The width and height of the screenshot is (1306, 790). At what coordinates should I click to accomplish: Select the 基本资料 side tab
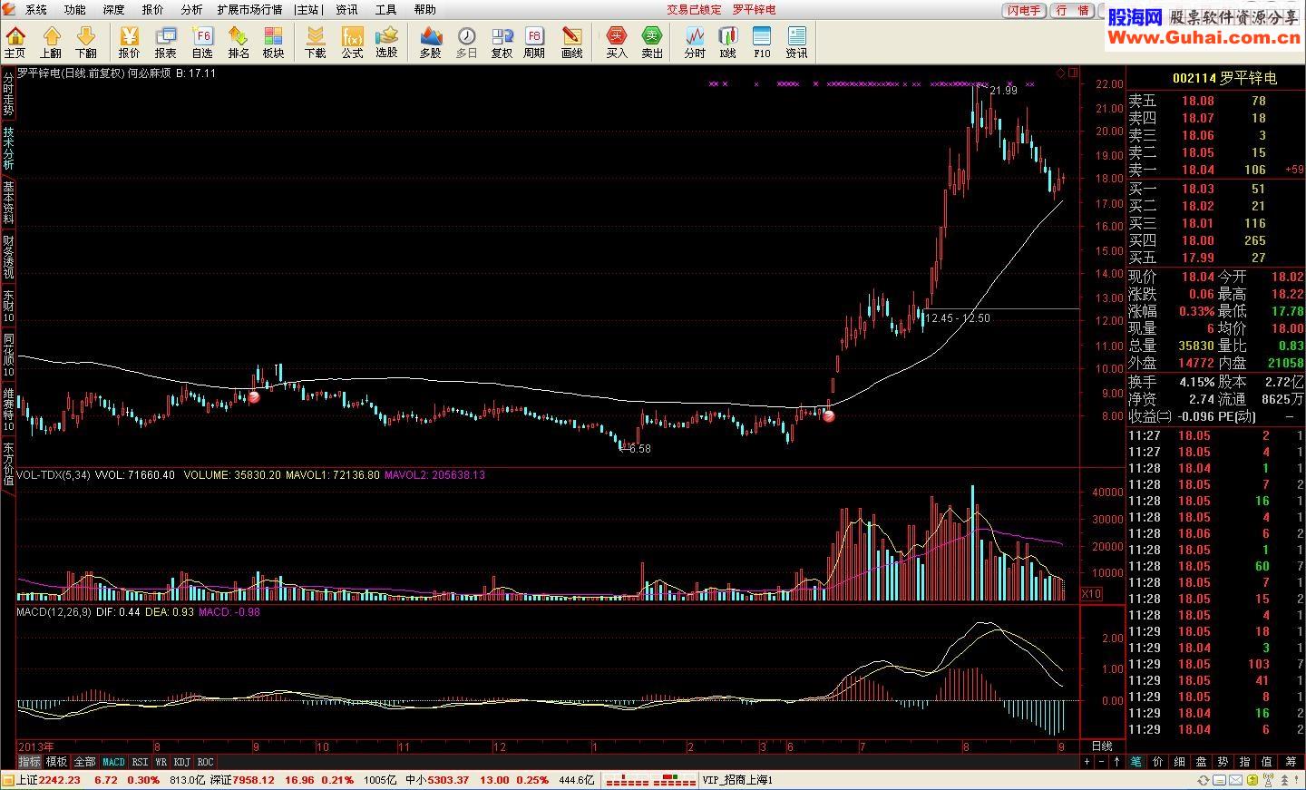tap(8, 203)
